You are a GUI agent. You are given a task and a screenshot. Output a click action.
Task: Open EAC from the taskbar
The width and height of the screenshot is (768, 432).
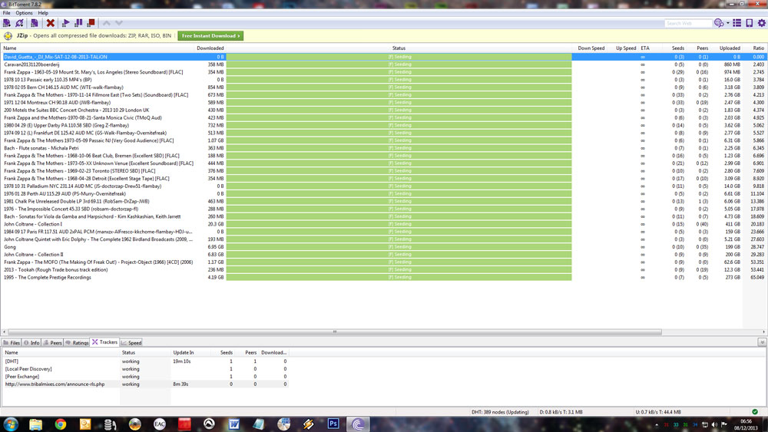point(160,424)
